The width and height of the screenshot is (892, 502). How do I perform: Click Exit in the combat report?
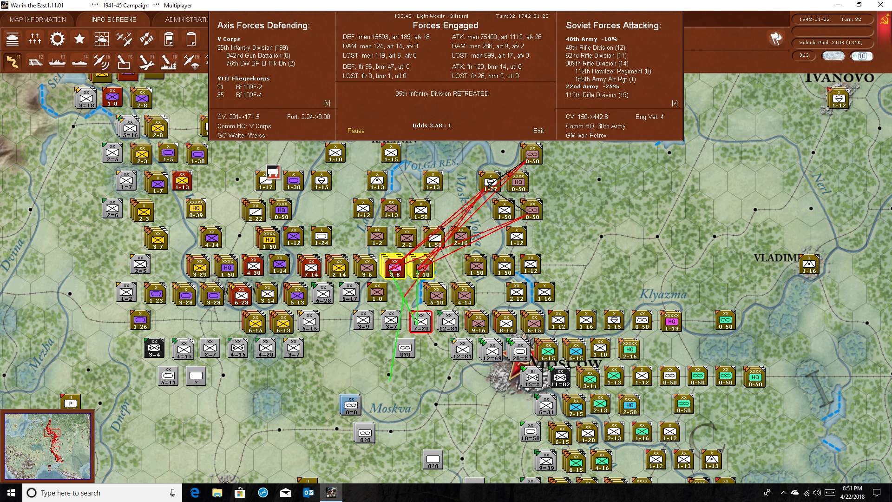point(538,131)
